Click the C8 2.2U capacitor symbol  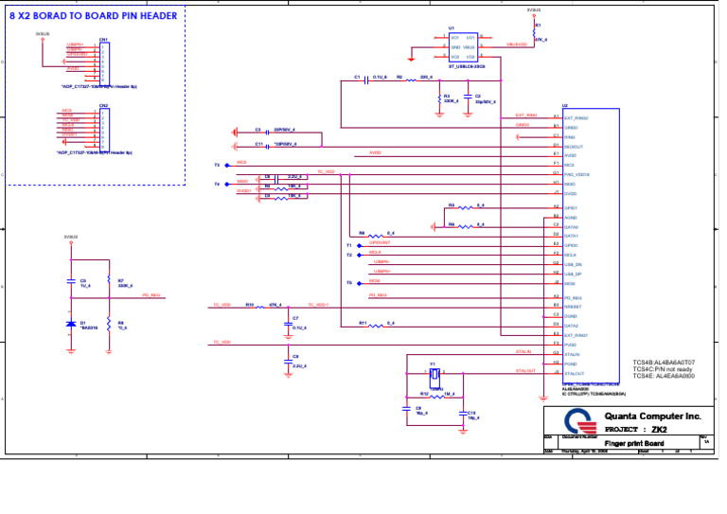(x=288, y=363)
